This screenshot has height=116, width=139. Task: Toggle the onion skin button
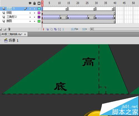[x=48, y=29]
